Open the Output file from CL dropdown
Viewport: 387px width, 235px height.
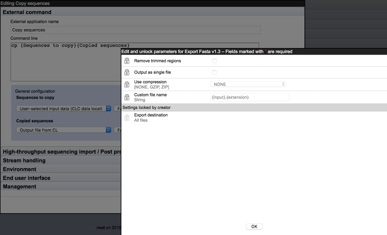[x=64, y=130]
